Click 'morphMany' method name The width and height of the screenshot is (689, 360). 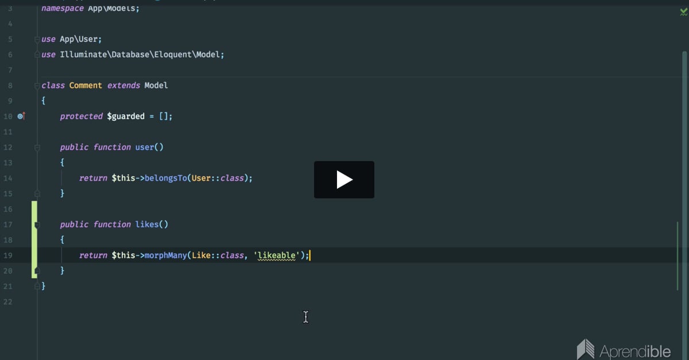click(x=166, y=255)
